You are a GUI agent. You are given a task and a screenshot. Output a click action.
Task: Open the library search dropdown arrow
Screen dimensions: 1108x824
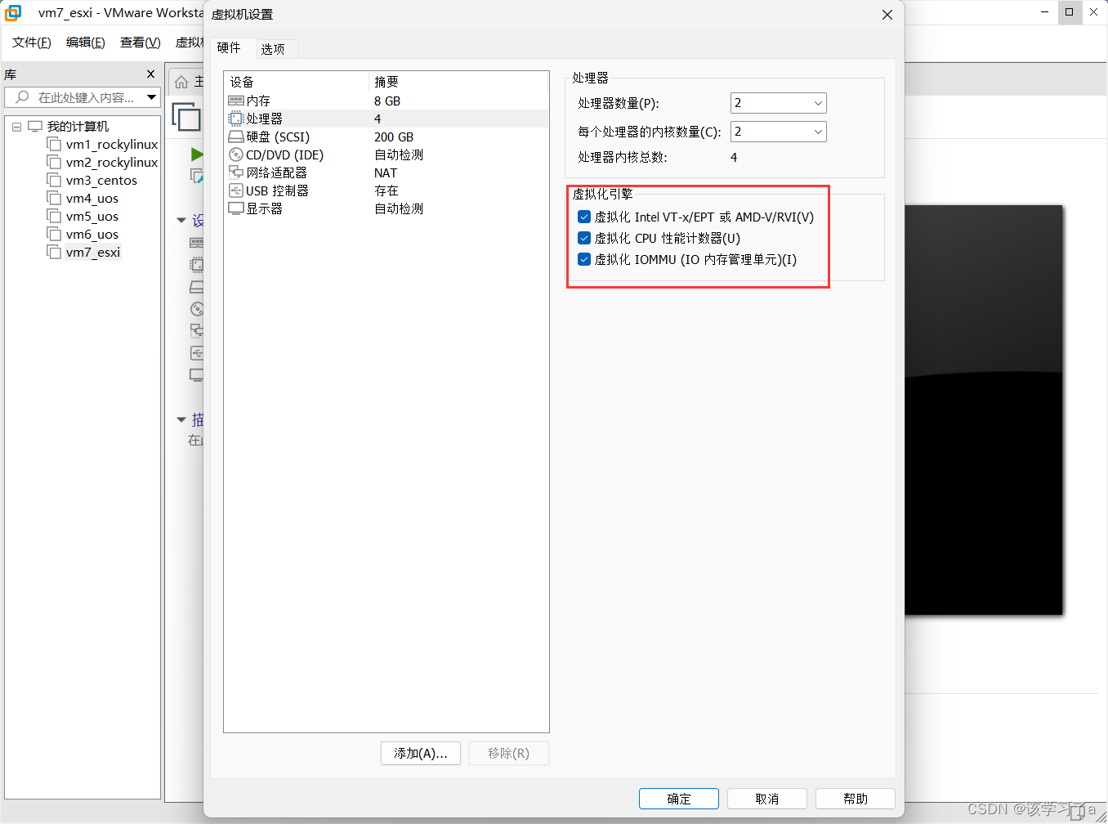point(151,97)
